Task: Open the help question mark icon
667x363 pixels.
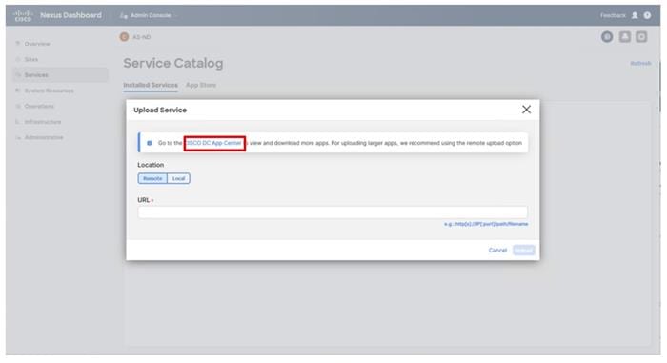Action: (x=647, y=15)
